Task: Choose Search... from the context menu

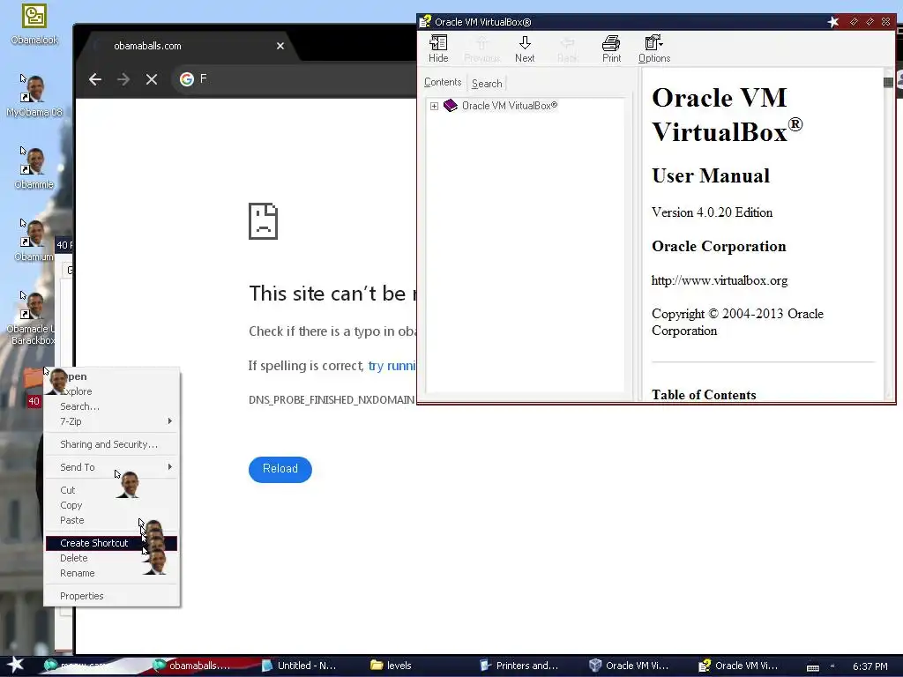Action: (x=112, y=406)
